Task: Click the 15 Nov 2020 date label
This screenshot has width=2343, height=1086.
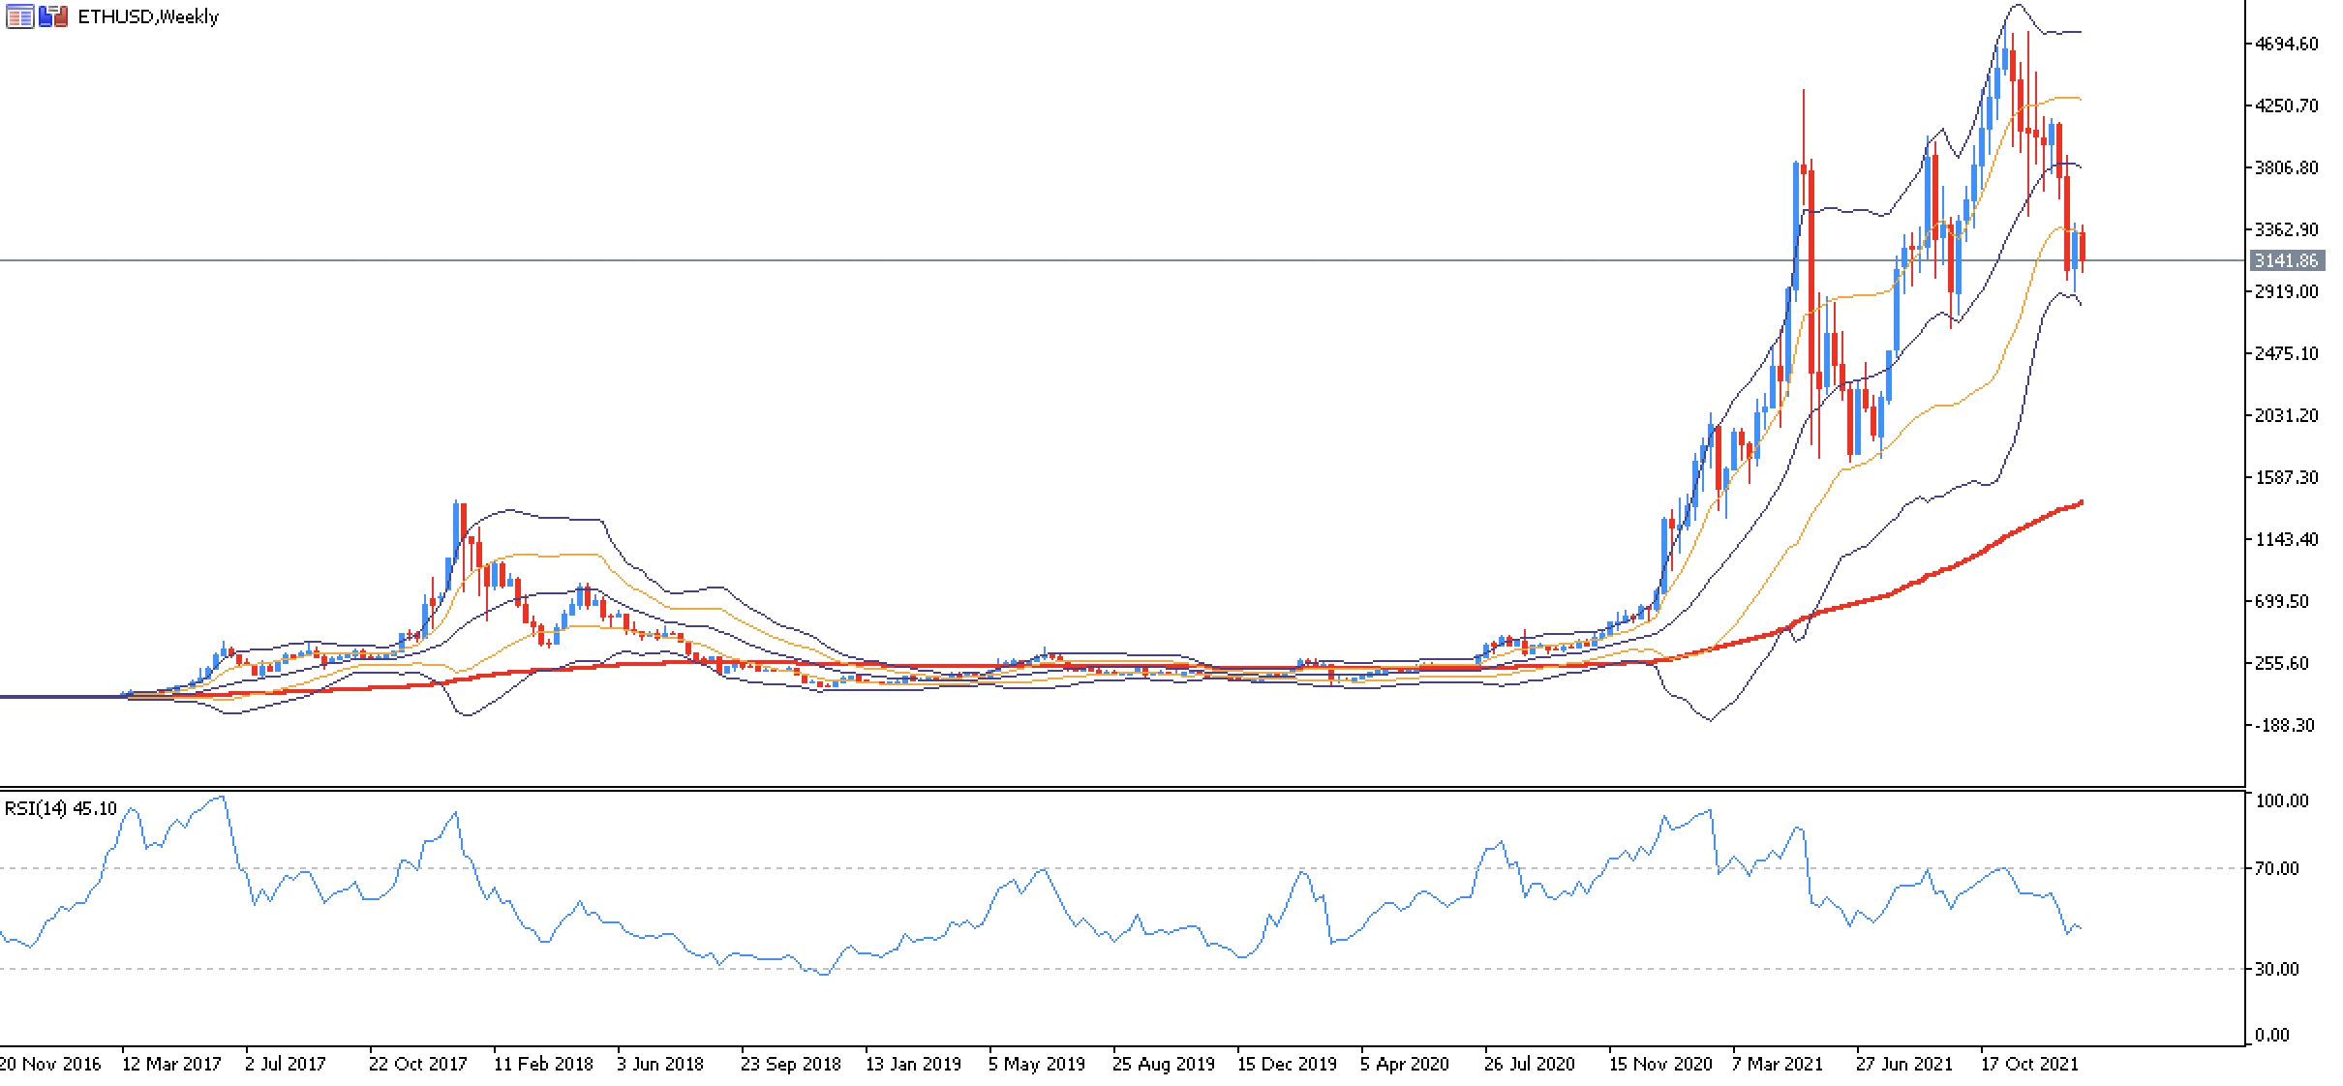Action: [1660, 1064]
